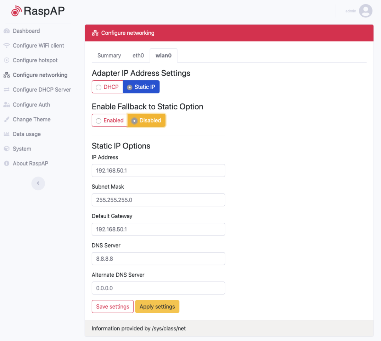This screenshot has width=381, height=341.
Task: Click the RaspAP logo icon
Action: tap(17, 11)
